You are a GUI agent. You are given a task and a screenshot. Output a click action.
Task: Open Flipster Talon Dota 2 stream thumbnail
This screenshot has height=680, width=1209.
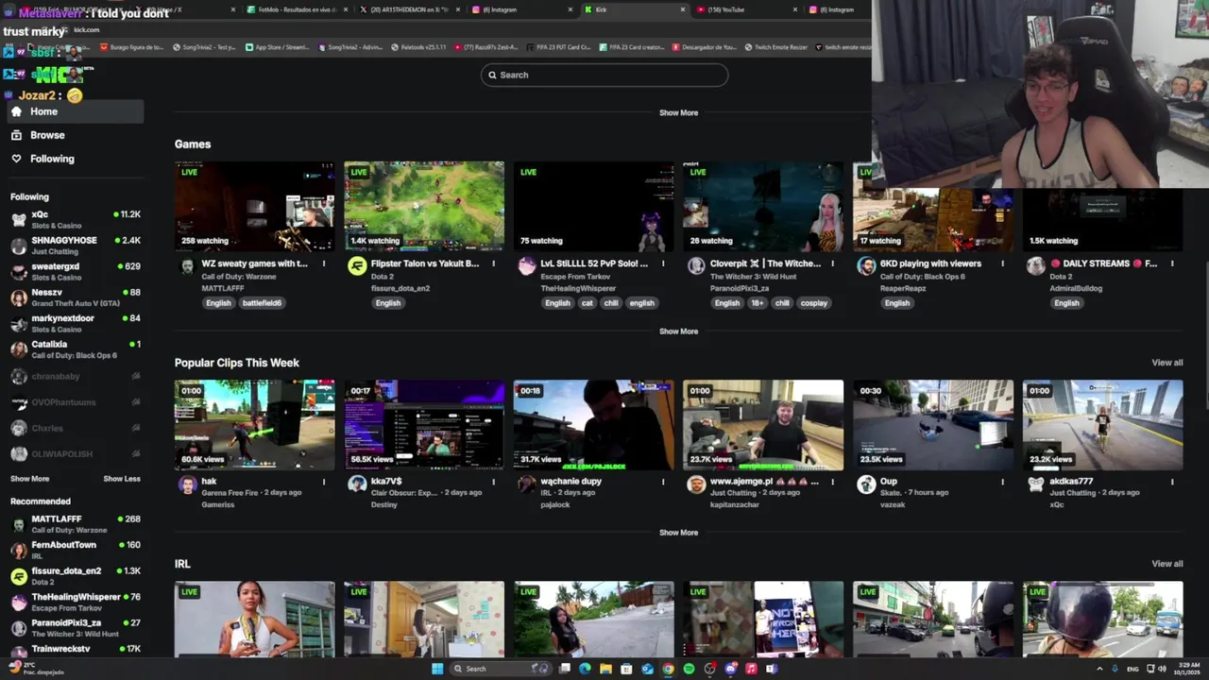pyautogui.click(x=424, y=206)
